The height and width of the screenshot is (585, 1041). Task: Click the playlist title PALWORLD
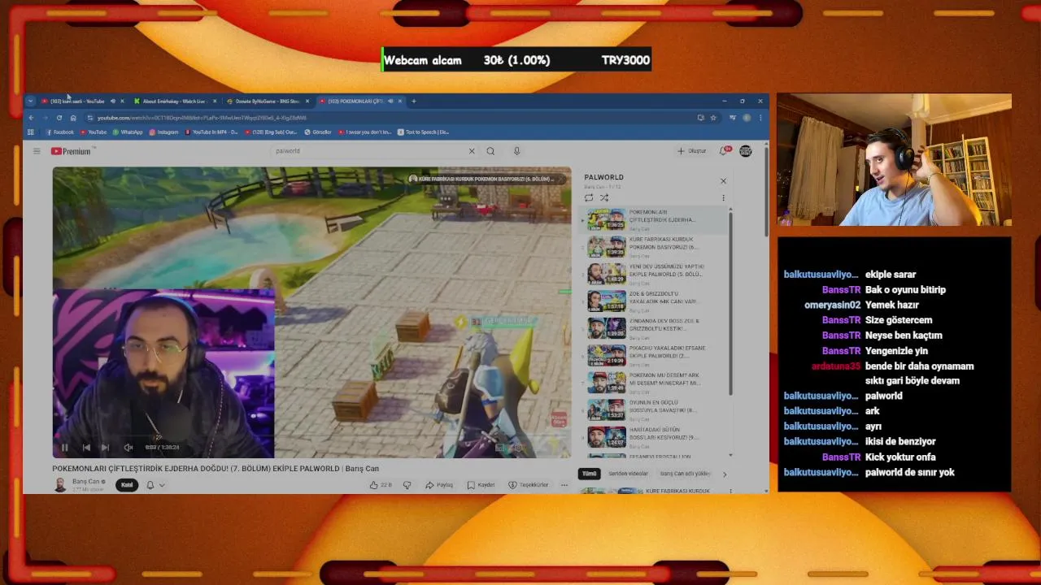603,177
